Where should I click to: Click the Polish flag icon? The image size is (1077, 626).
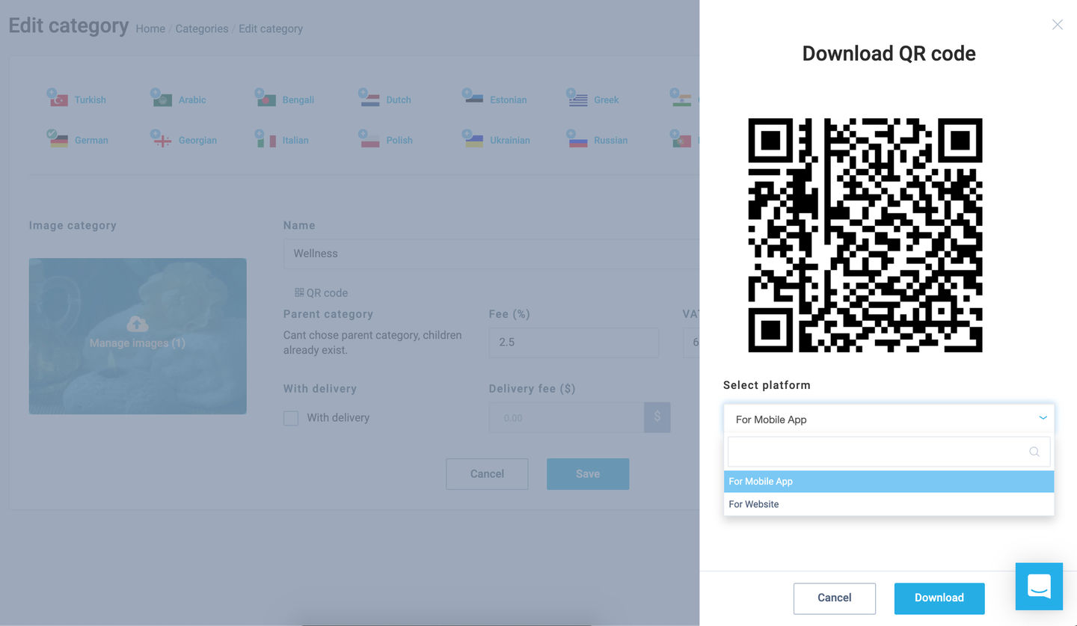[371, 140]
